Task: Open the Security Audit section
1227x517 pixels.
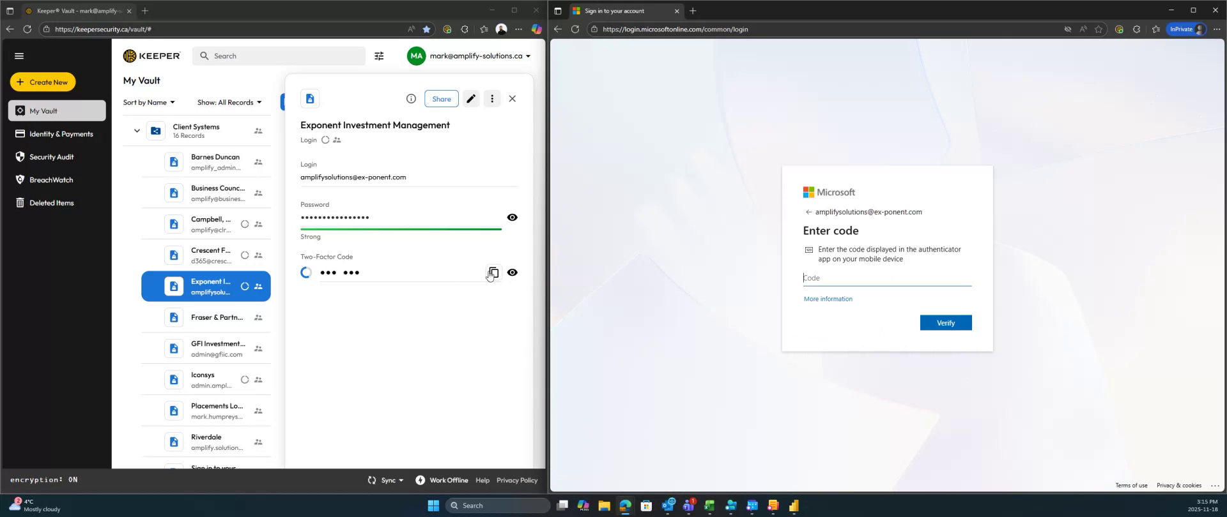Action: click(x=57, y=157)
